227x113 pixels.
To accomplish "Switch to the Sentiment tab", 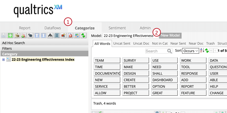I will click(x=117, y=28).
